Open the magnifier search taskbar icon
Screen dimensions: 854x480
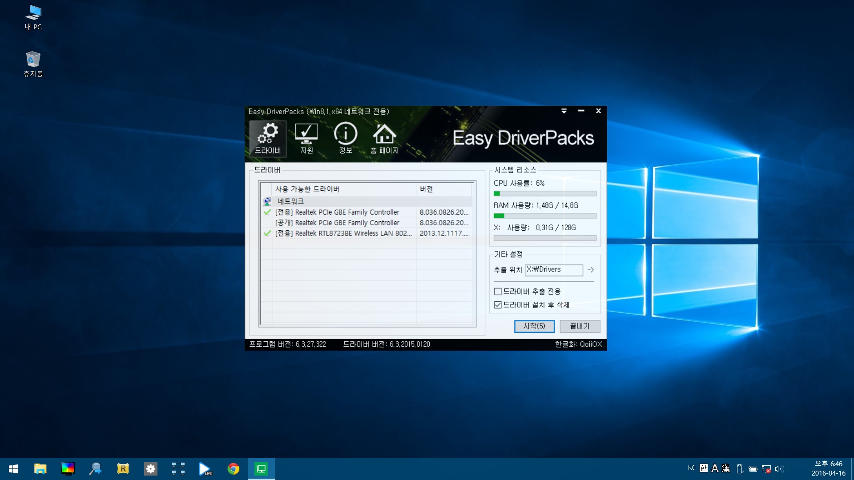pyautogui.click(x=95, y=469)
